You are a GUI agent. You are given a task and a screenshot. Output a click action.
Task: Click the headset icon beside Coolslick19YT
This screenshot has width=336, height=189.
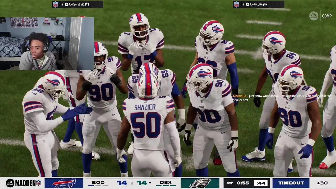point(70,4)
